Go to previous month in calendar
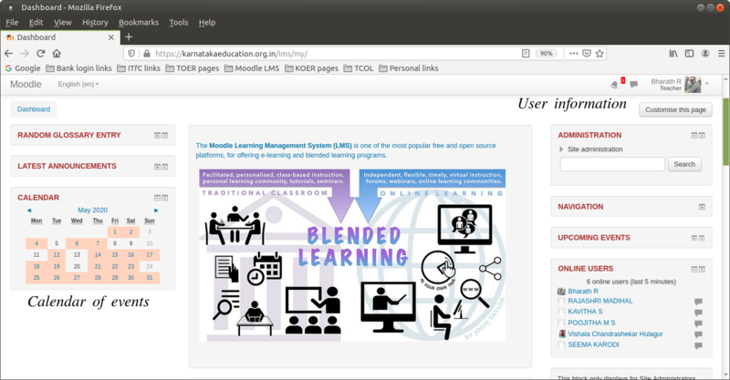The height and width of the screenshot is (380, 730). click(29, 211)
